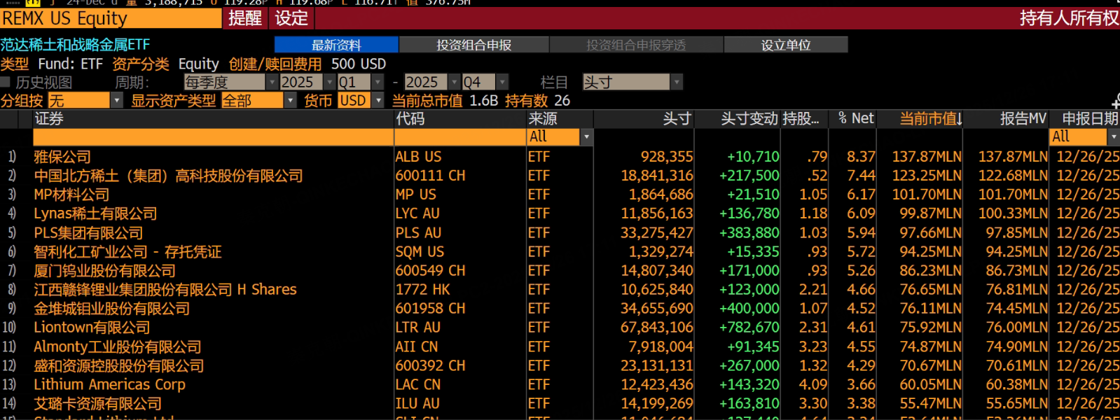Image resolution: width=1120 pixels, height=420 pixels.
Task: Open the Q1 quarter dropdown
Action: [360, 82]
